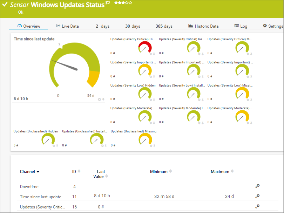The width and height of the screenshot is (284, 213).
Task: Open settings gear of the Downtime channel row
Action: tap(257, 186)
